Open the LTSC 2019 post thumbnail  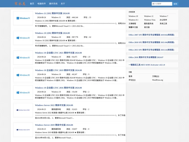coord(23,75)
